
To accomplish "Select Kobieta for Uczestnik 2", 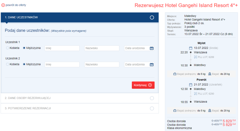I will coord(8,64).
